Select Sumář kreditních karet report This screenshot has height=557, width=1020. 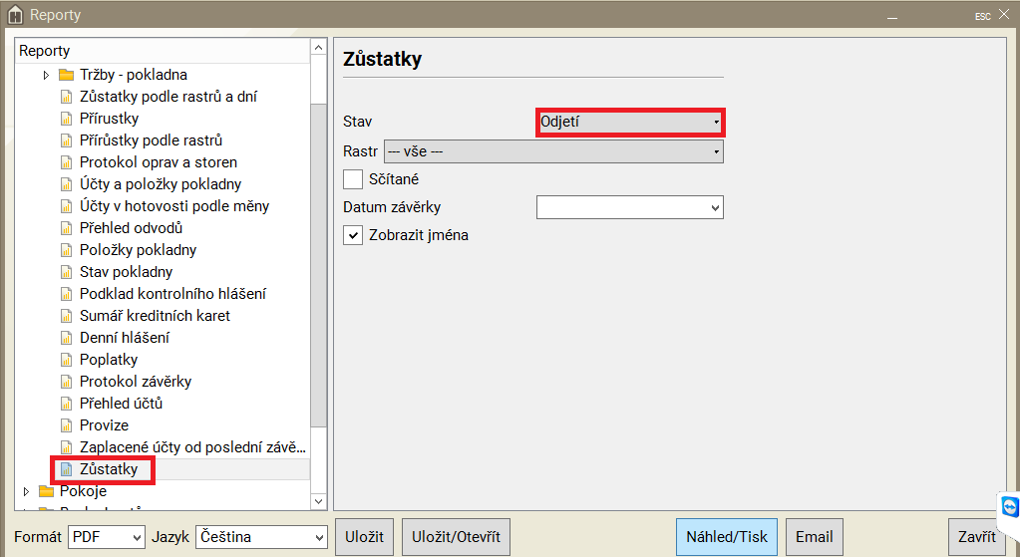(155, 316)
